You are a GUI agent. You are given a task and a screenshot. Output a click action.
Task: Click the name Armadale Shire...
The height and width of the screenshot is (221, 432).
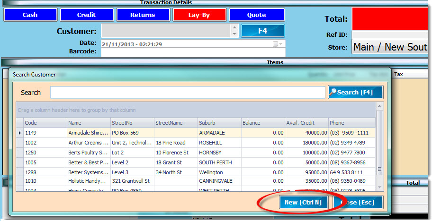pyautogui.click(x=88, y=133)
